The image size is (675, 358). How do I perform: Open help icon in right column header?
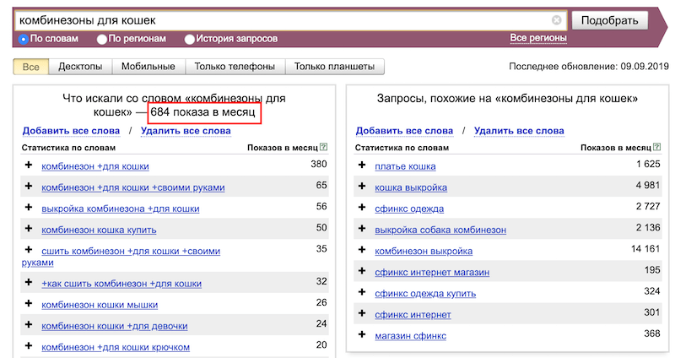657,148
